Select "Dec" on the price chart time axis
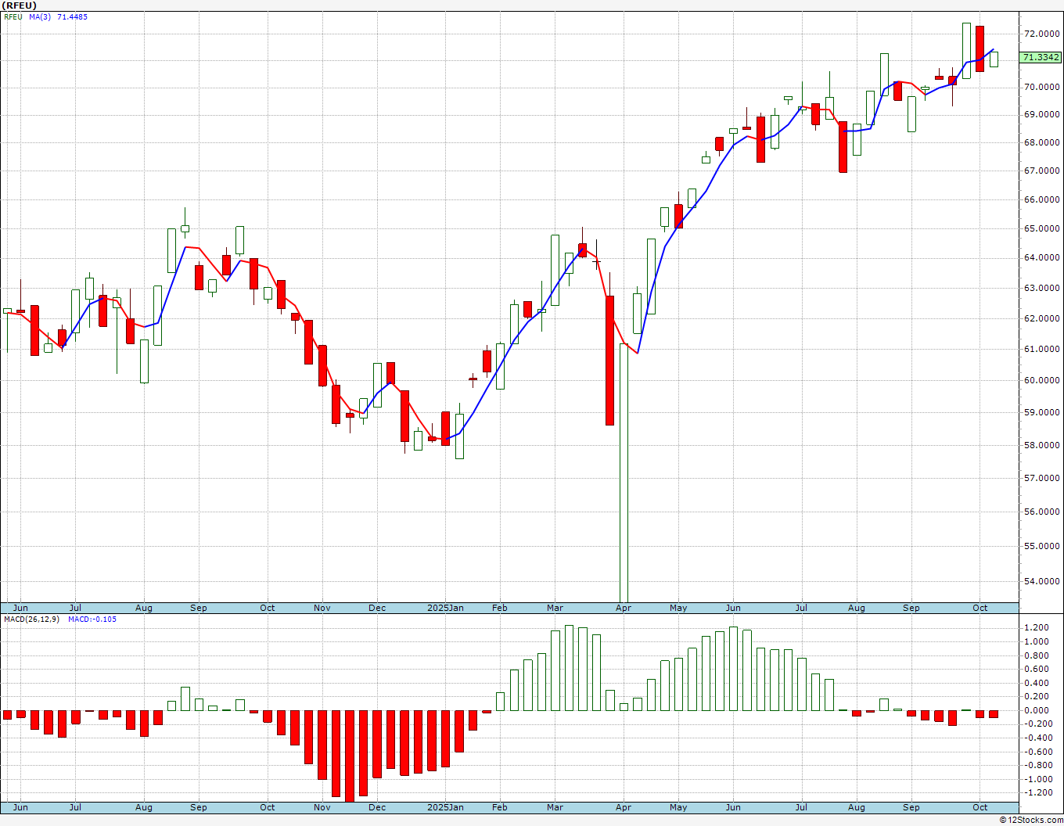Viewport: 1064px width, 826px height. [377, 608]
